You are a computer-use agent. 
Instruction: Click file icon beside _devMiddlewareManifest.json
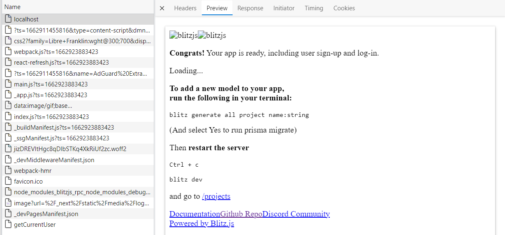tap(8, 159)
